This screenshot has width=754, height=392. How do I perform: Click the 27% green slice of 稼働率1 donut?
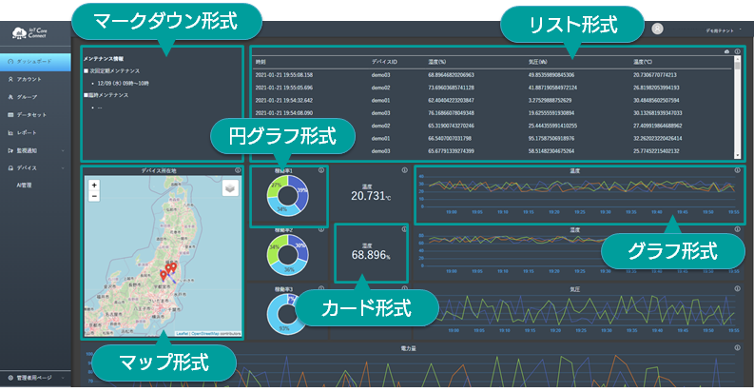tap(276, 185)
